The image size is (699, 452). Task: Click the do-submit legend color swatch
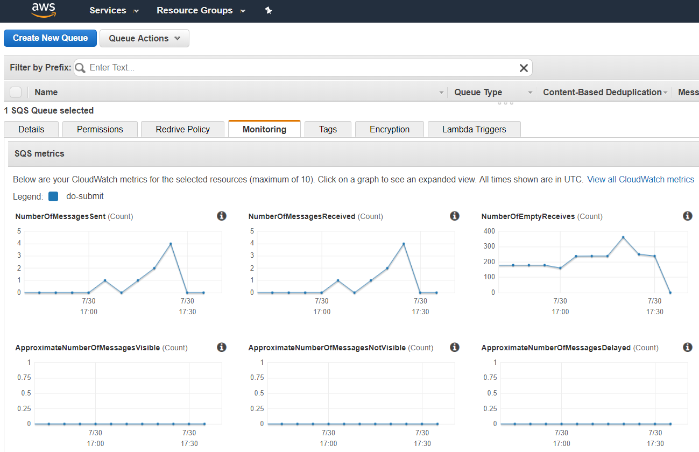tap(53, 196)
